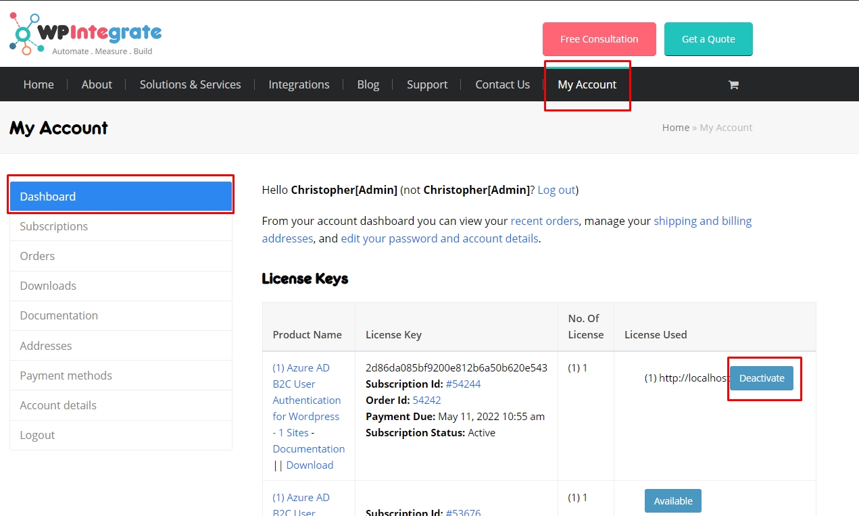Select My Account in navigation

pyautogui.click(x=587, y=84)
